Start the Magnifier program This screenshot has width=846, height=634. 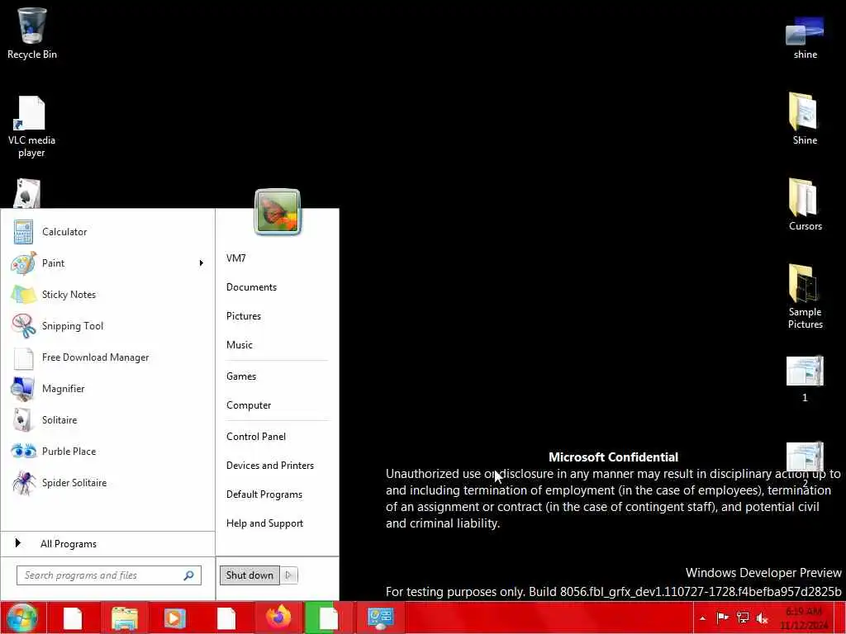(x=108, y=388)
